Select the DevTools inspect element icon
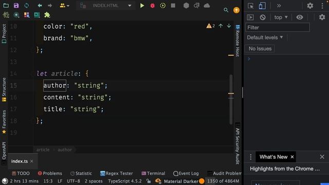 click(x=250, y=6)
